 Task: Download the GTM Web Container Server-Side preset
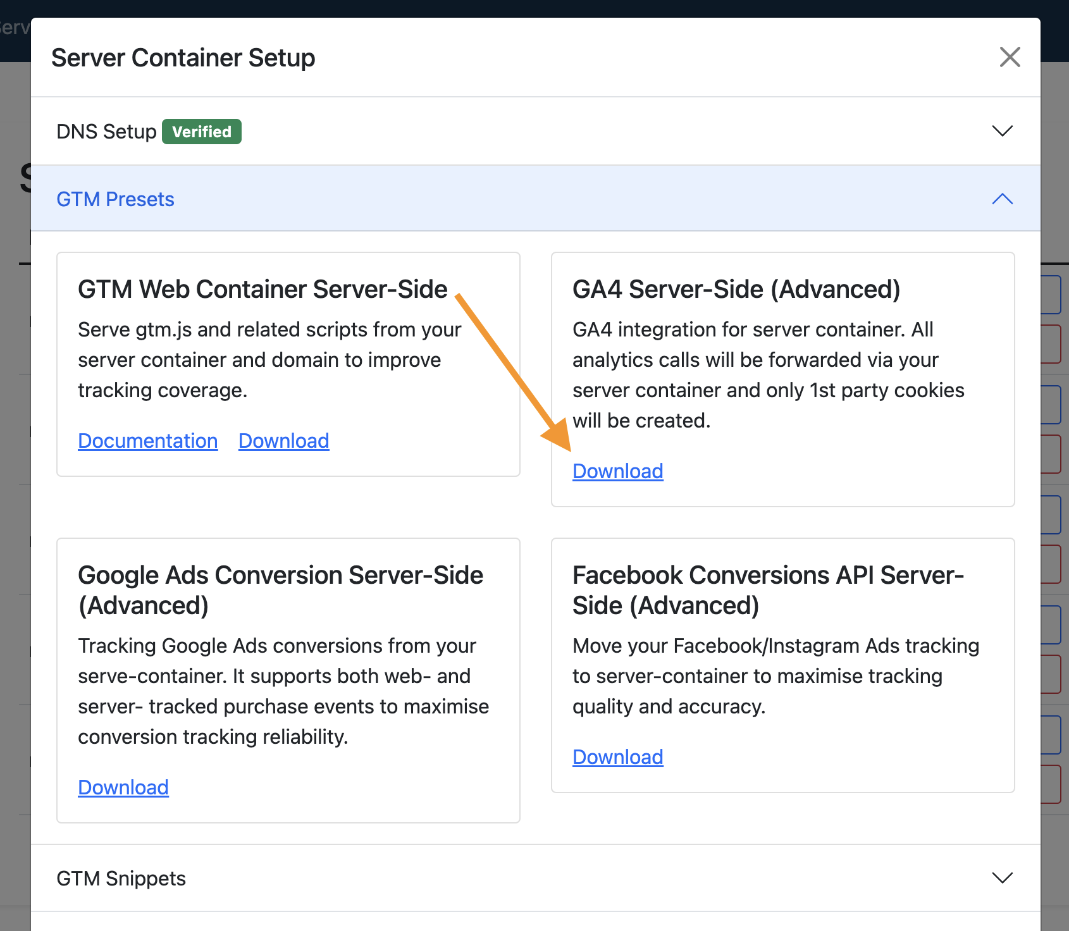(x=283, y=441)
